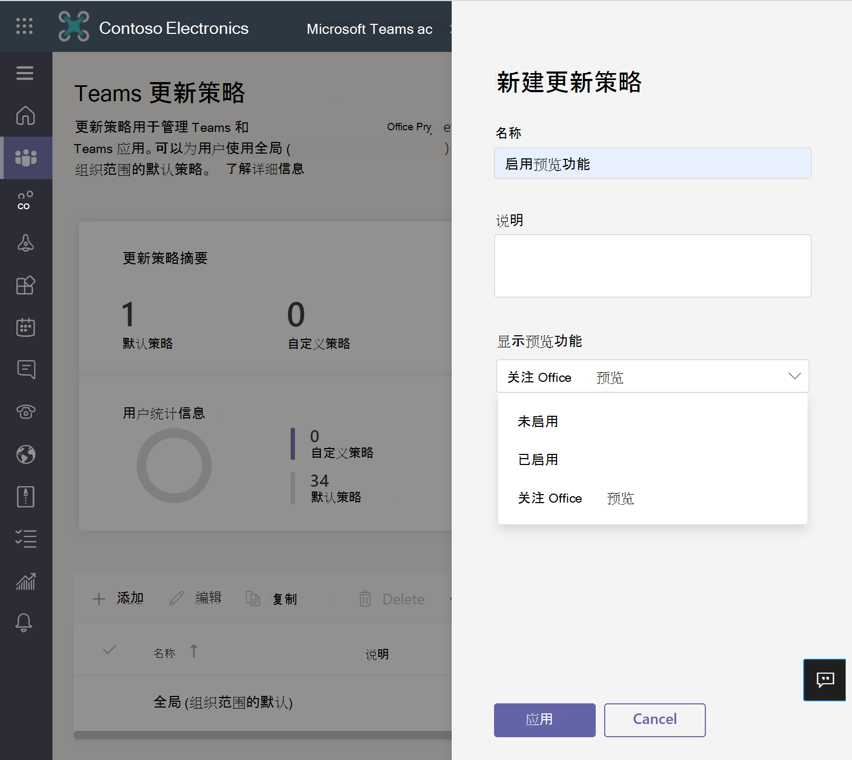Click the Microsoft Teams admin center title
Image resolution: width=852 pixels, height=760 pixels.
click(x=370, y=29)
